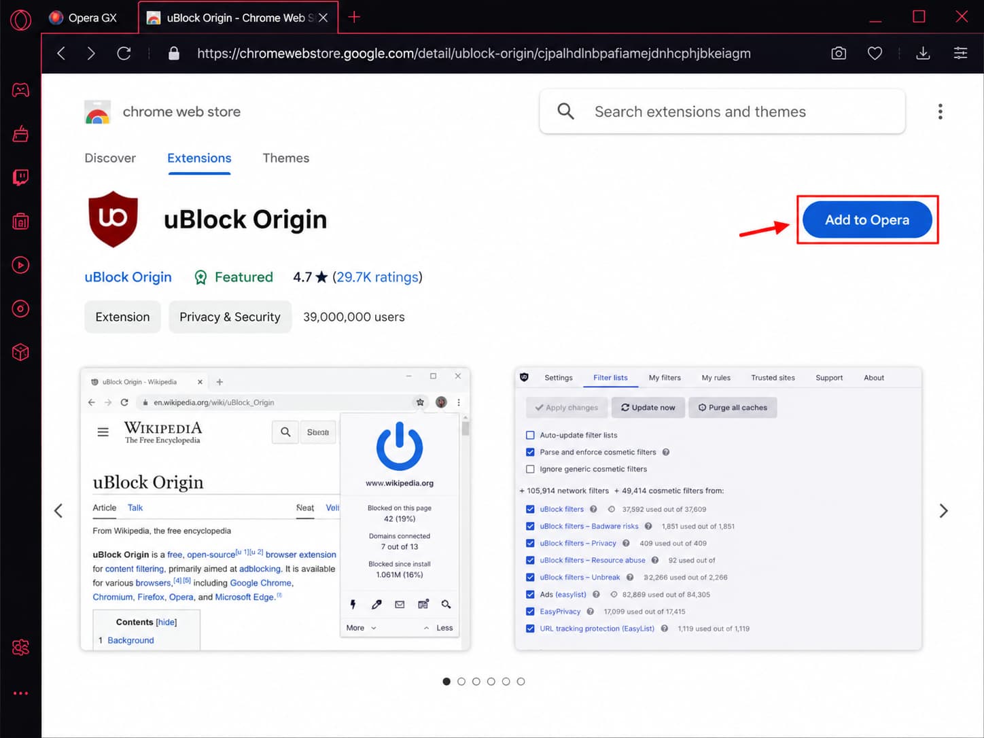Select the sixth carousel dot
The image size is (984, 738).
coord(521,682)
